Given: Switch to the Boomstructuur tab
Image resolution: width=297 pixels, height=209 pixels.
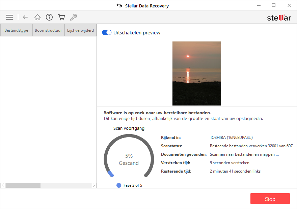Looking at the screenshot, I should 48,30.
